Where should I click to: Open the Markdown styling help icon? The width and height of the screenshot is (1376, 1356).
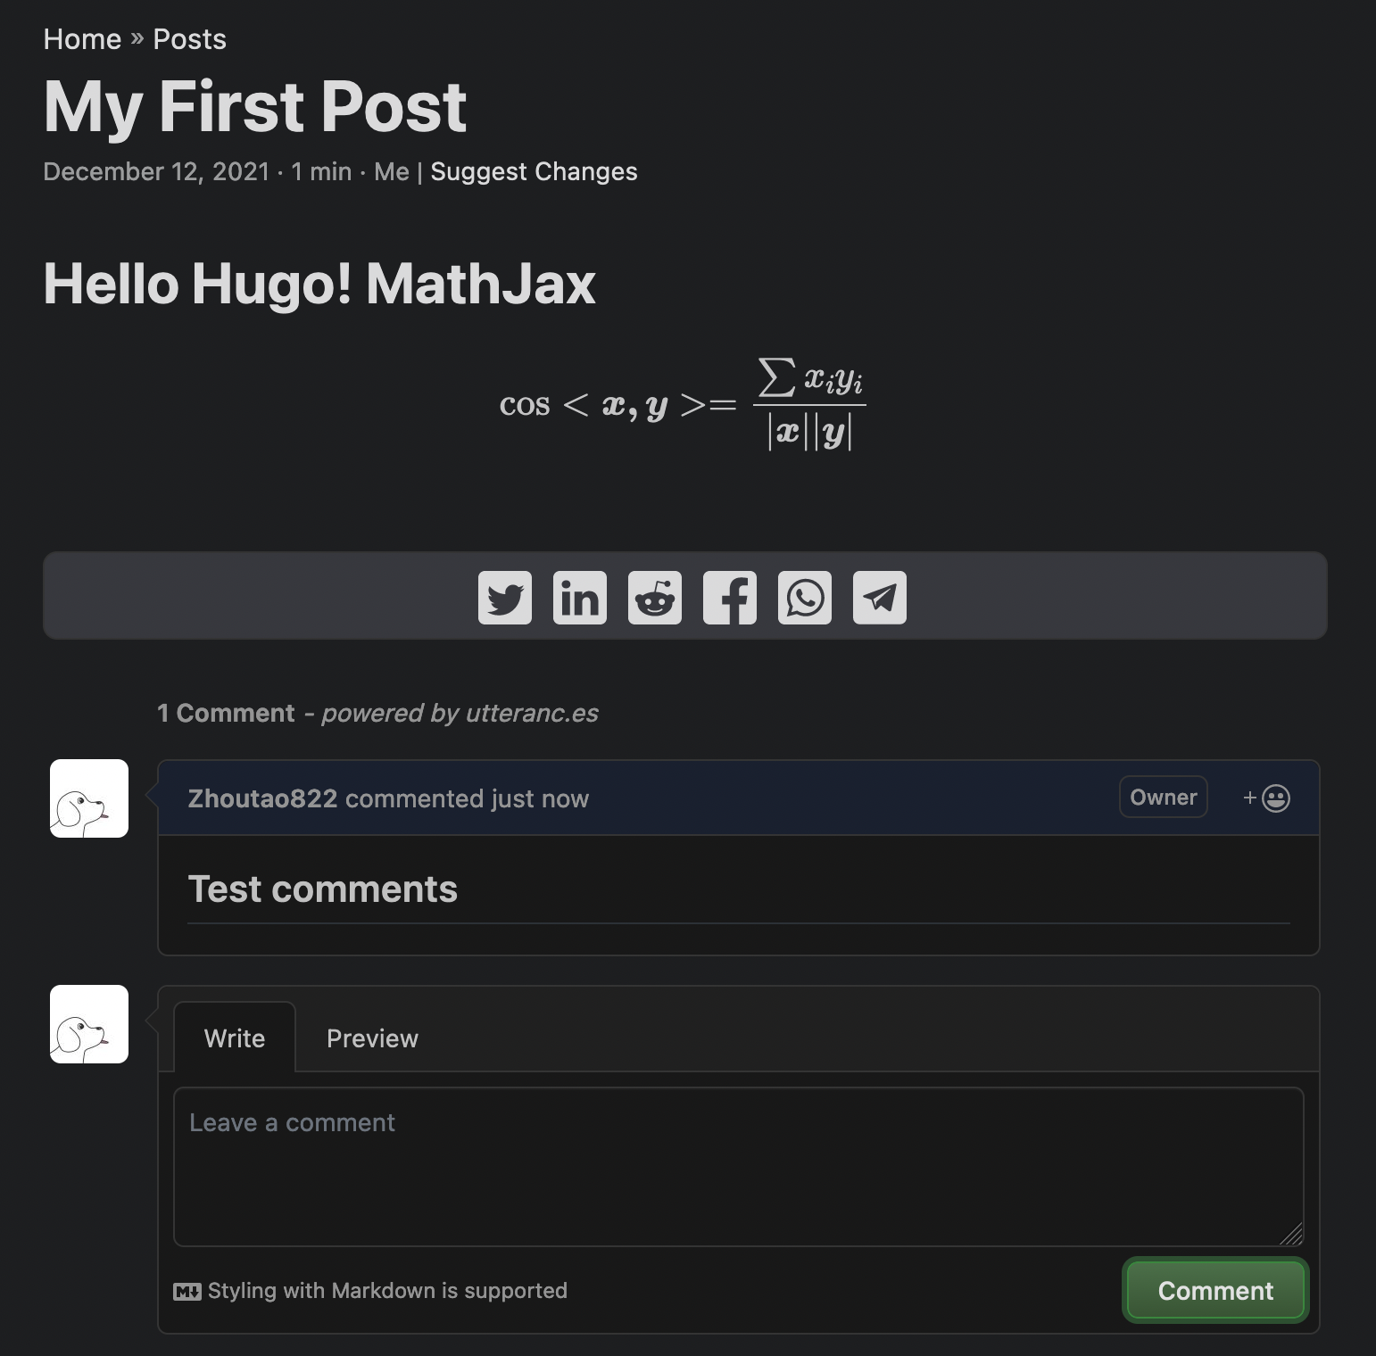187,1291
